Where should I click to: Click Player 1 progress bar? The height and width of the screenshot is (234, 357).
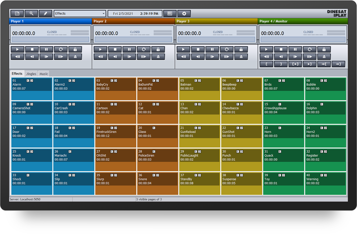click(x=50, y=40)
